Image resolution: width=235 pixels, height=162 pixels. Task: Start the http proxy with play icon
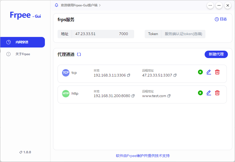[200, 93]
